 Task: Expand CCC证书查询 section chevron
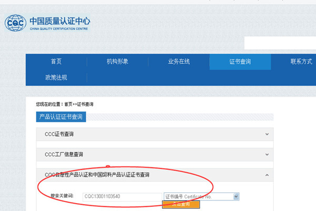[267, 134]
